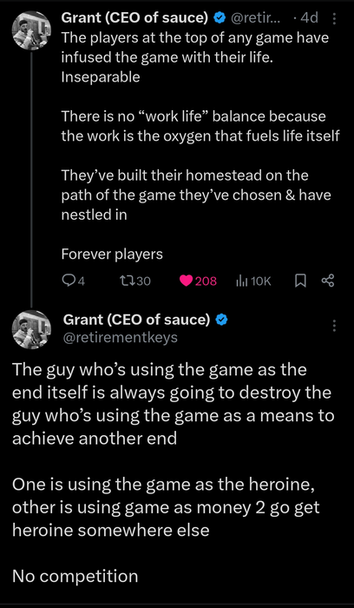Screen dimensions: 354x608
Task: Click the verified badge beside the lower Grant name
Action: [x=221, y=320]
